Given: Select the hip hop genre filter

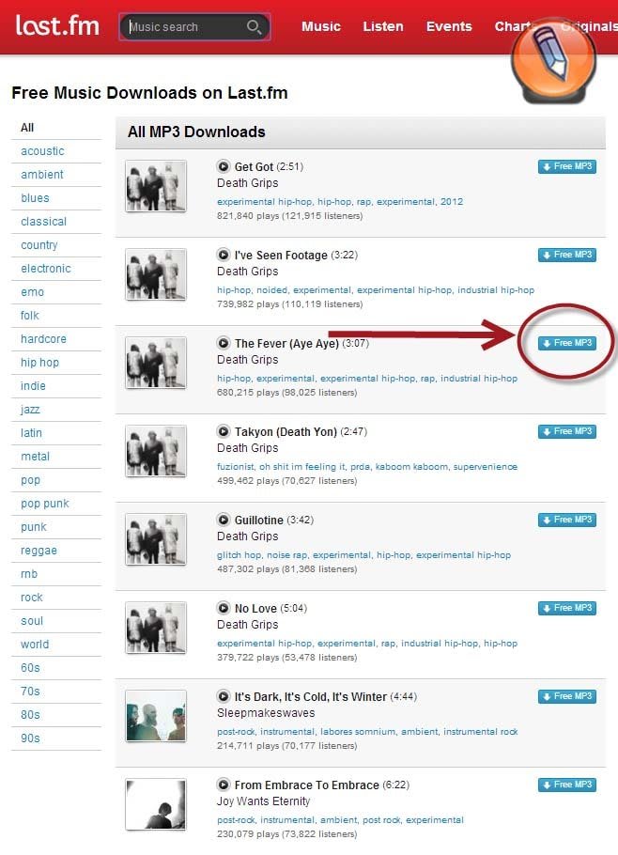Looking at the screenshot, I should click(39, 363).
